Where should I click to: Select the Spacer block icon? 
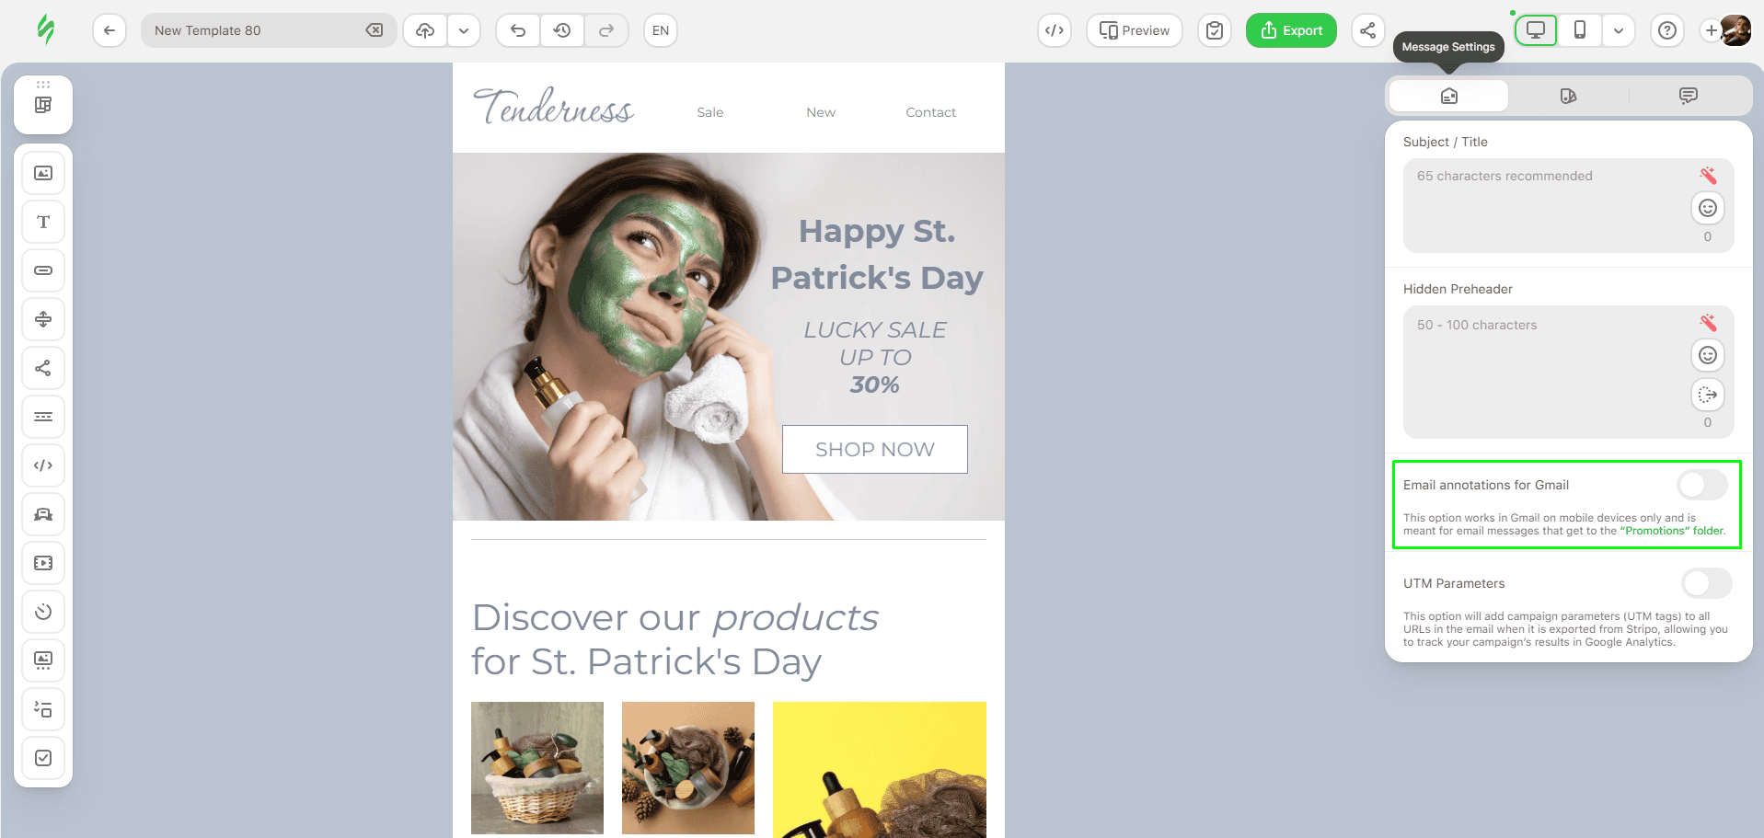tap(42, 319)
